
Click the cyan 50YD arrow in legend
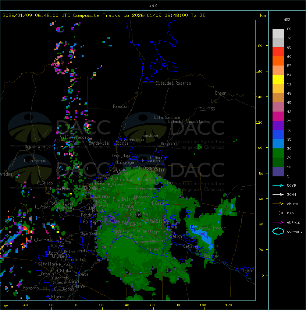point(278,186)
